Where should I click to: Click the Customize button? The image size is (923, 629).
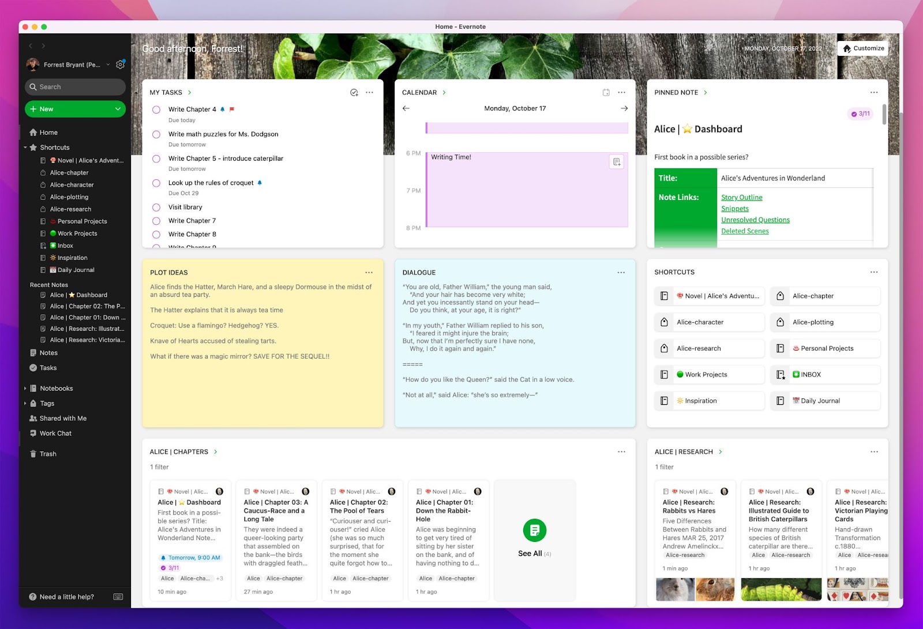click(863, 48)
